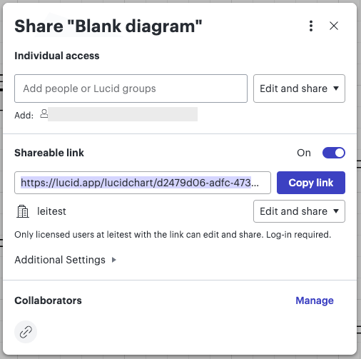This screenshot has height=359, width=361.
Task: Click the person icon next to Add:
Action: [44, 114]
